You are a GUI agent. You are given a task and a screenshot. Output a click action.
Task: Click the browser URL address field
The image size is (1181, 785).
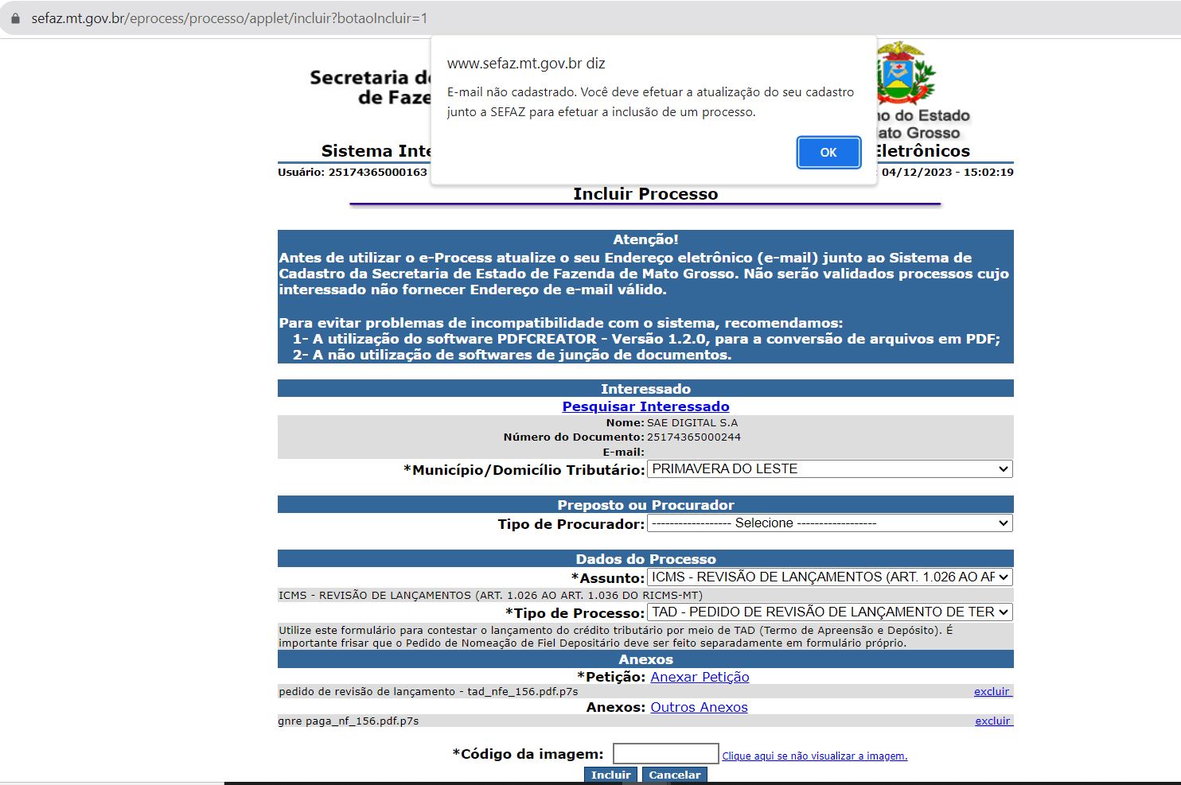tap(229, 17)
